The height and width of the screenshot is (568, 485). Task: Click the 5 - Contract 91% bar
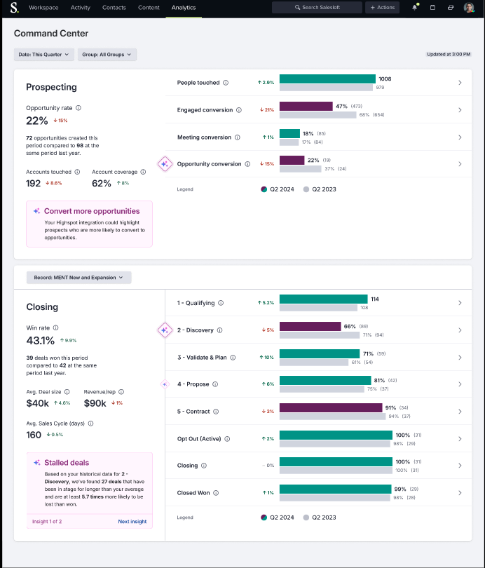331,407
